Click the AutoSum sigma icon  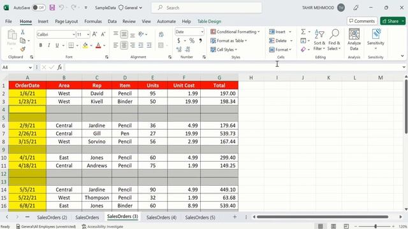pos(303,32)
